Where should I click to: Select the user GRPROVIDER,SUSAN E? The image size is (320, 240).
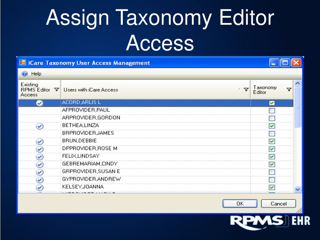[91, 172]
